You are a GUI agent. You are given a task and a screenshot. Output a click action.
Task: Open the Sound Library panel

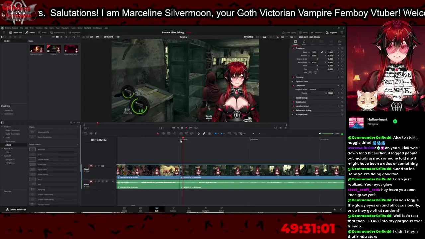pos(57,33)
